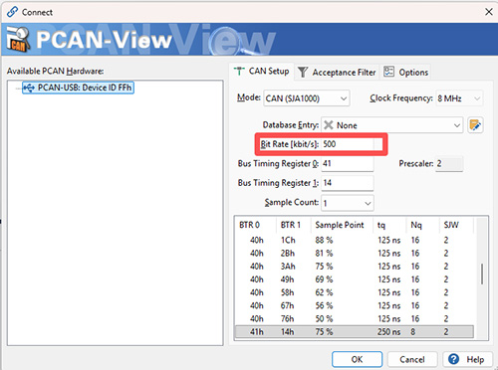Click the Bus Timing Register 1 field
This screenshot has width=498, height=370.
tap(348, 183)
